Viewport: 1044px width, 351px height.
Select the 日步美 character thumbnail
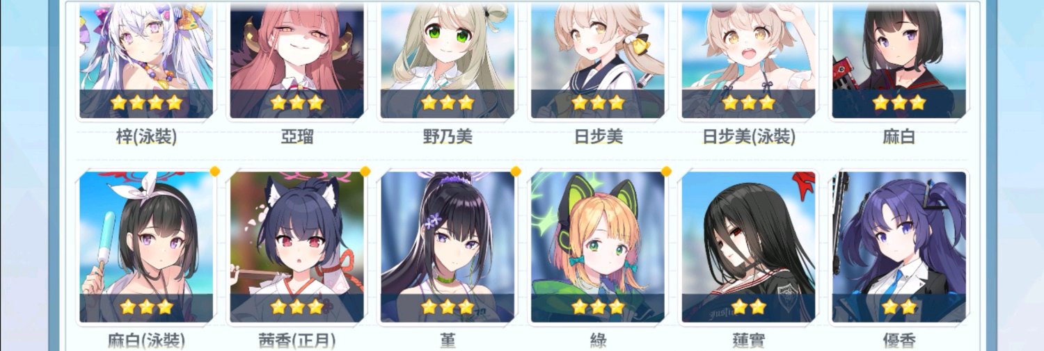click(598, 61)
